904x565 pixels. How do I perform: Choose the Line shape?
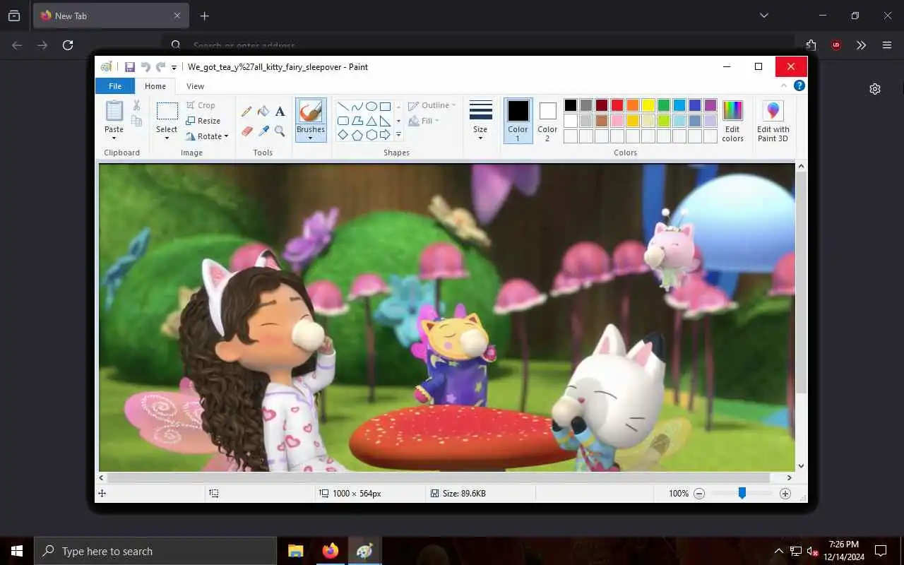[343, 107]
